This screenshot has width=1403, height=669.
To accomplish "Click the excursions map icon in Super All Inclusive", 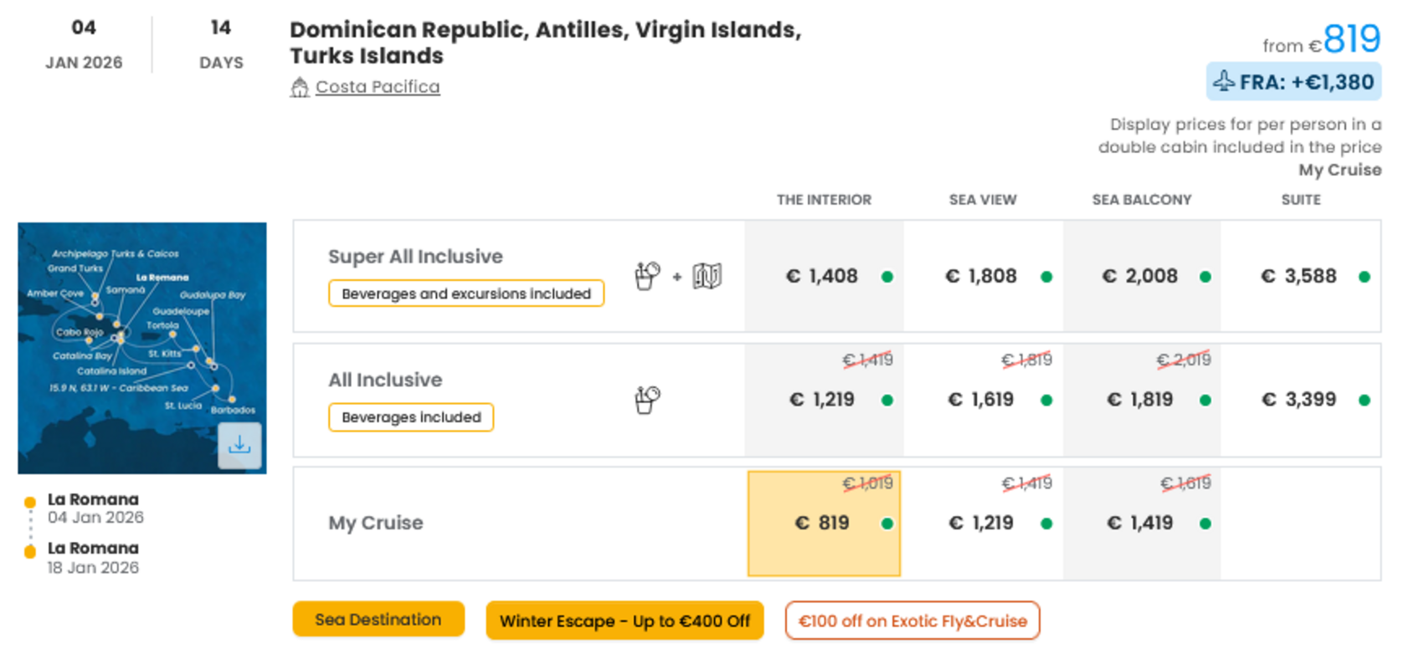I will 707,276.
